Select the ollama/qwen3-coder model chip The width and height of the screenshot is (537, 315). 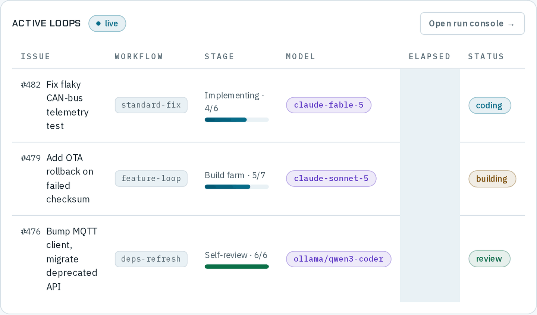[x=339, y=259]
